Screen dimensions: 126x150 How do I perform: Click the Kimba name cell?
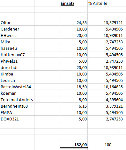point(17,74)
